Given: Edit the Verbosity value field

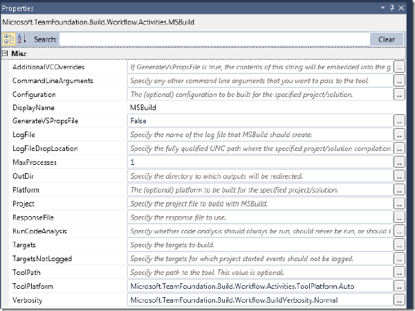Looking at the screenshot, I should pyautogui.click(x=260, y=300).
